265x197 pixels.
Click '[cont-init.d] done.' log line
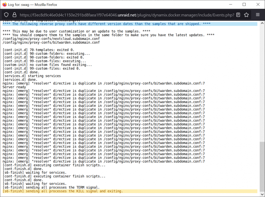21,72
